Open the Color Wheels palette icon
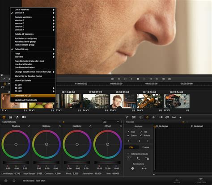The width and height of the screenshot is (212, 185). tap(4, 117)
